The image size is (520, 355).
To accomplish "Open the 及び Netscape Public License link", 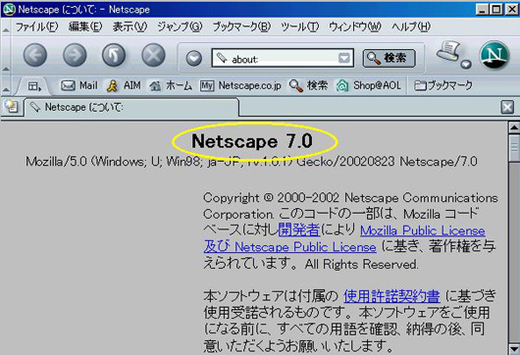I will [x=289, y=246].
